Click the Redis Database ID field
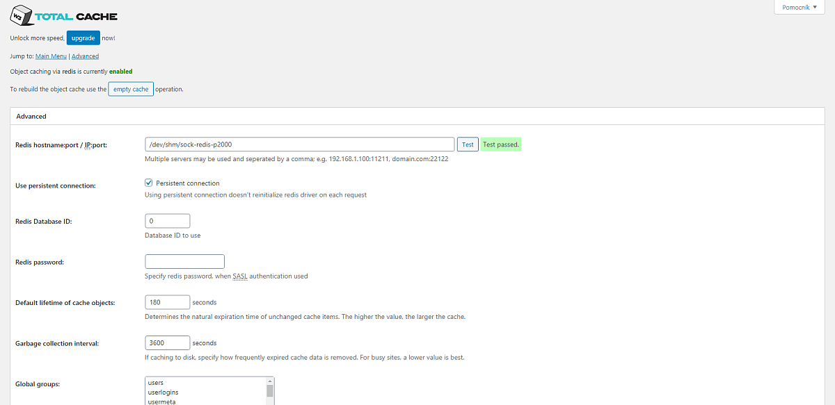This screenshot has width=835, height=405. pyautogui.click(x=167, y=221)
